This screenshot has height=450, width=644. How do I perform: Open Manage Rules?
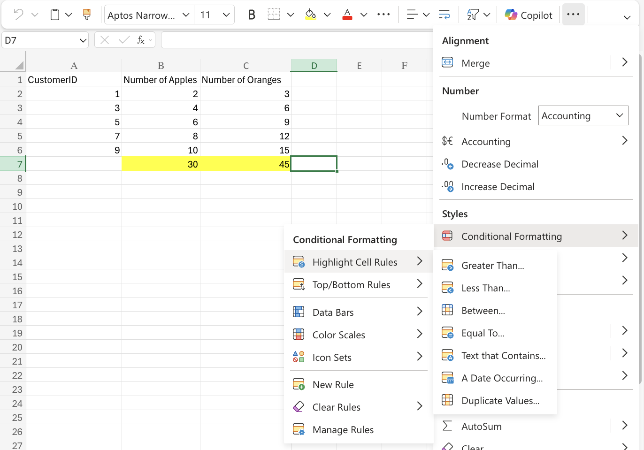(x=343, y=429)
